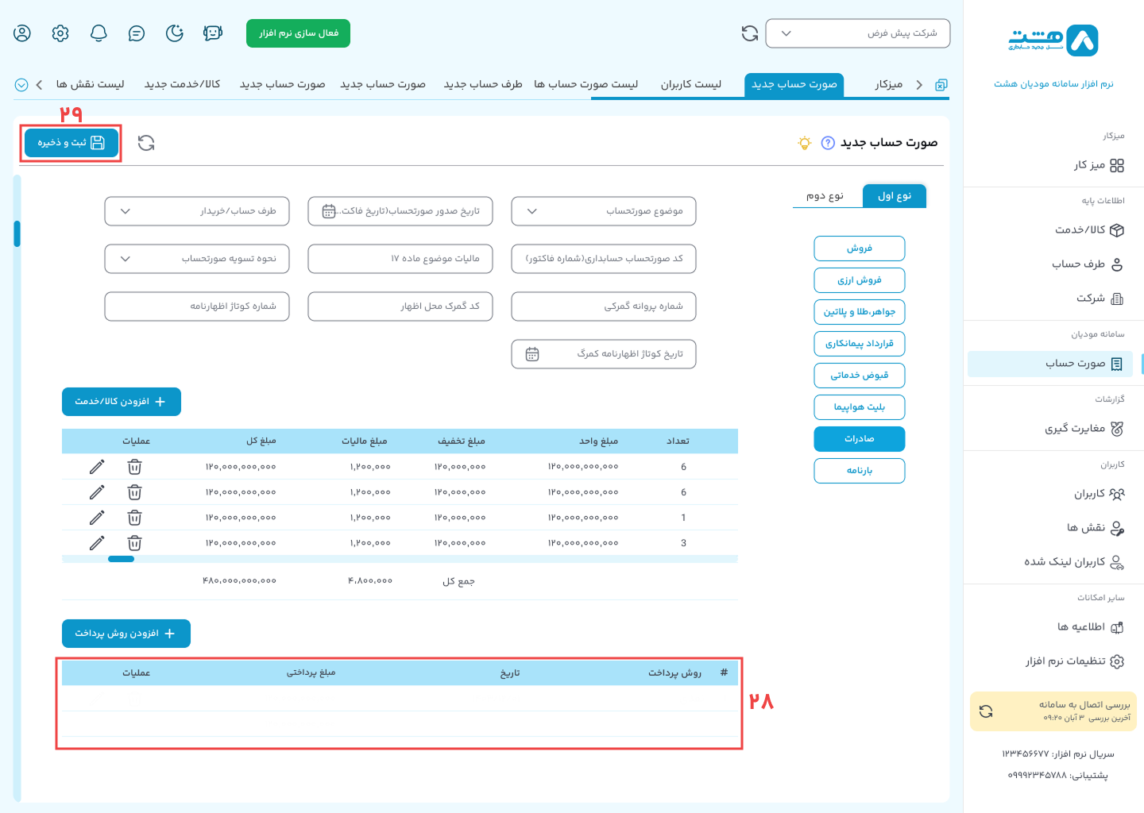The image size is (1144, 813).
Task: Switch to the نوع دوم tab
Action: click(x=825, y=196)
